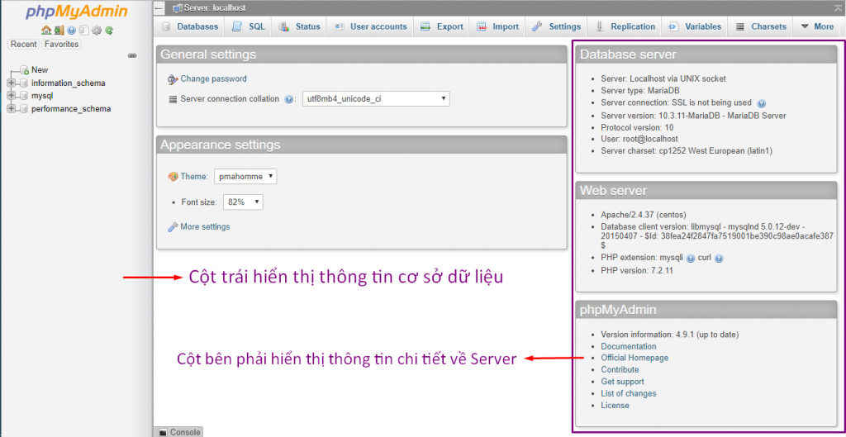Visit the Official Homepage link
The width and height of the screenshot is (846, 437).
pos(634,358)
